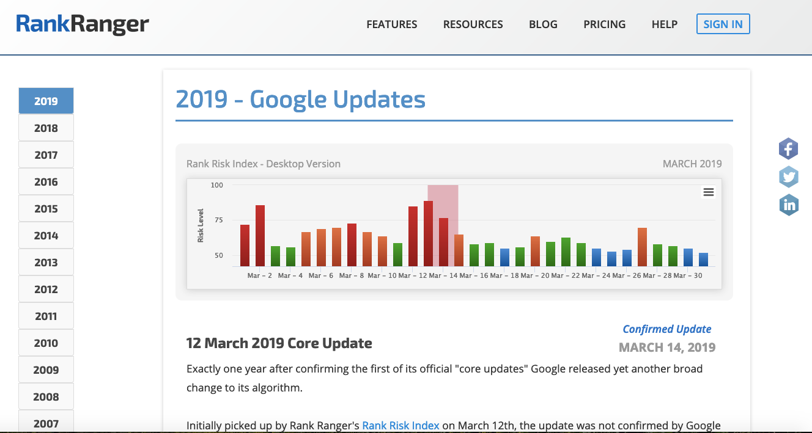
Task: Share page on LinkedIn hexagon icon
Action: [x=789, y=205]
